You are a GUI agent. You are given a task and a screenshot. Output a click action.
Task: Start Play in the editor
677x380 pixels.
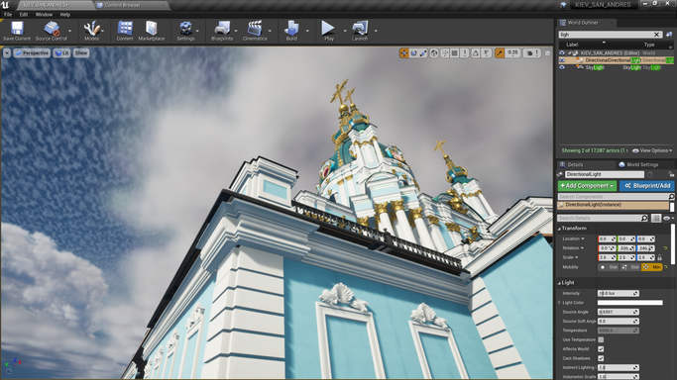pos(328,31)
